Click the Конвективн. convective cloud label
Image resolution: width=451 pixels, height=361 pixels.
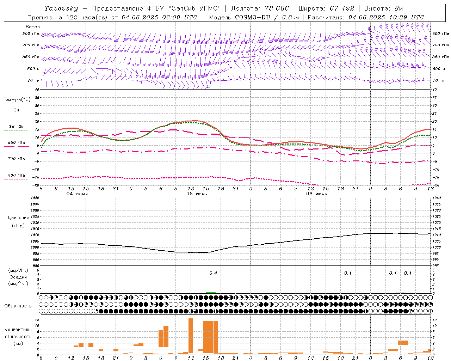[18, 330]
